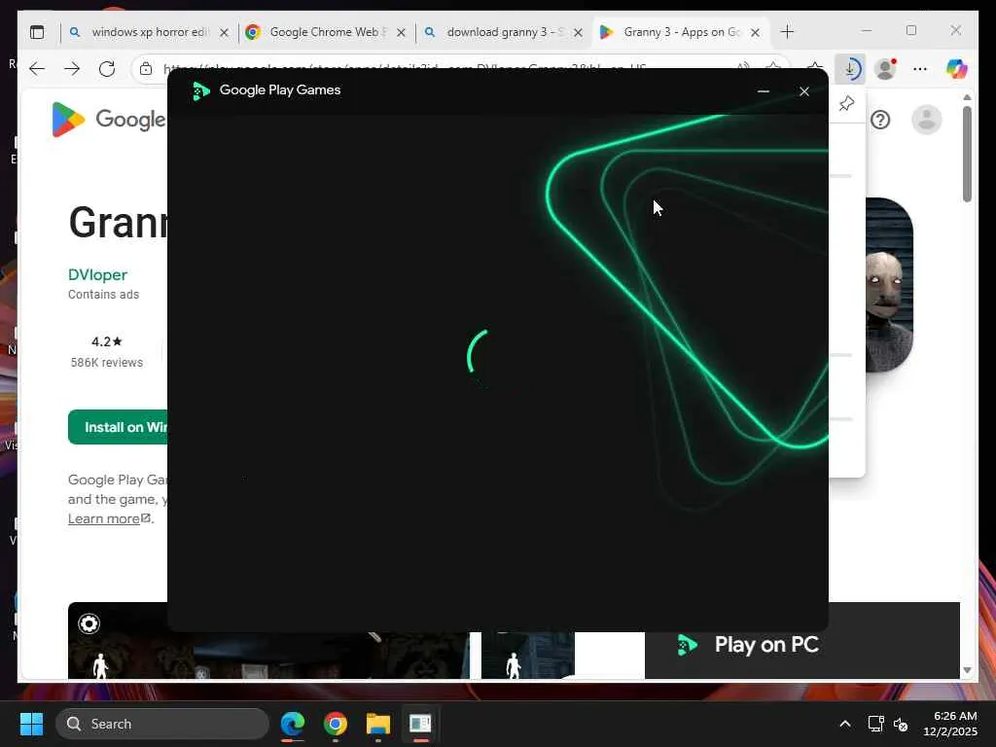
Task: Open the clock and date panel
Action: click(x=950, y=724)
